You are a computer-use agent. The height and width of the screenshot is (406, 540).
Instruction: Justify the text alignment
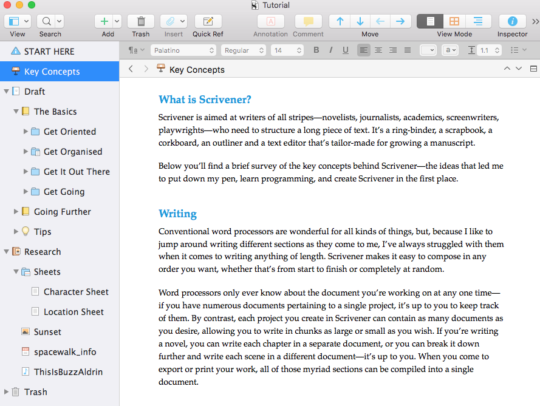408,50
